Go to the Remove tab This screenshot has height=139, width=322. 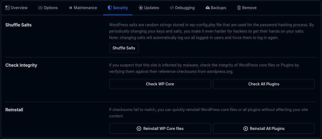point(247,8)
